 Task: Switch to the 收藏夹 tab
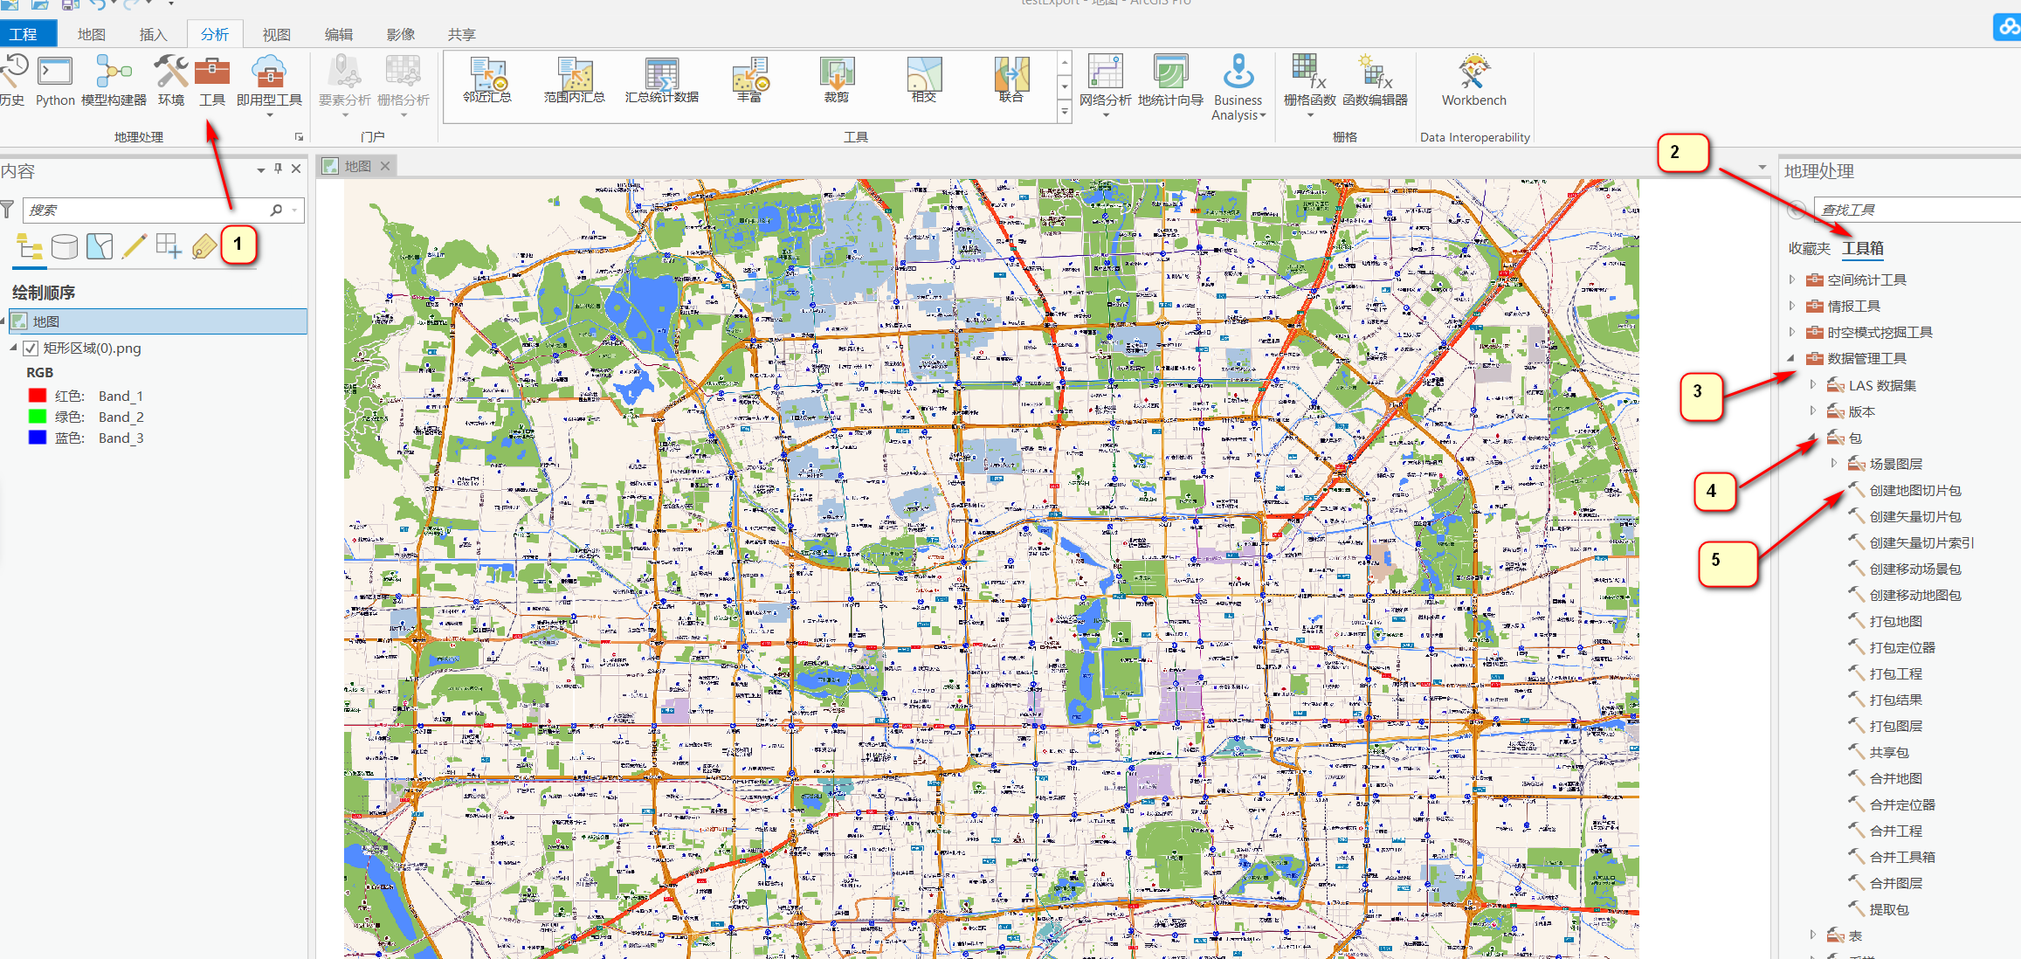pos(1809,248)
